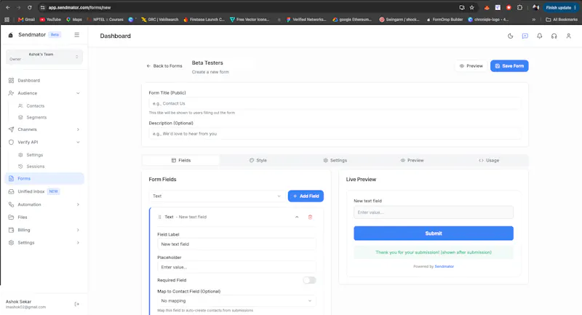Open support headset icon
Viewport: 582px width, 315px height.
pos(554,36)
